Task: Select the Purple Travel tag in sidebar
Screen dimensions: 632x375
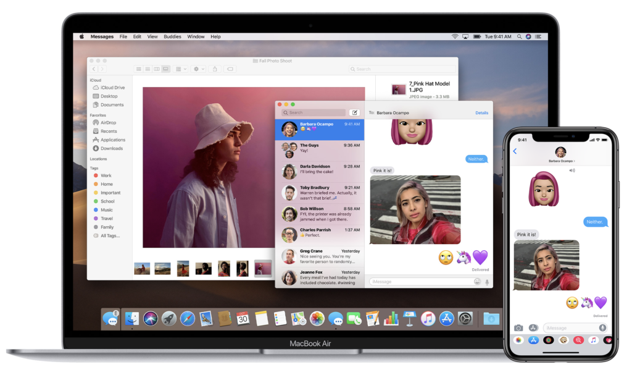Action: click(106, 219)
